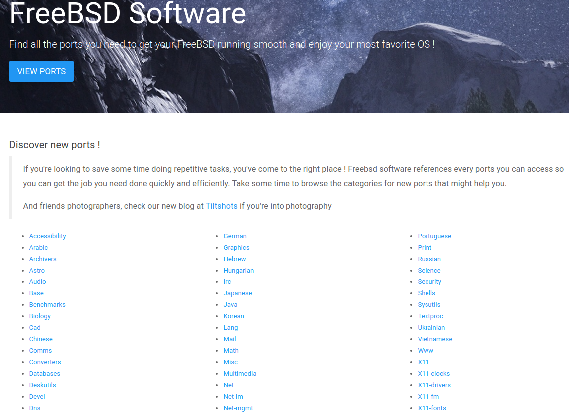Select the Japanese ports category
This screenshot has width=569, height=412.
click(238, 293)
